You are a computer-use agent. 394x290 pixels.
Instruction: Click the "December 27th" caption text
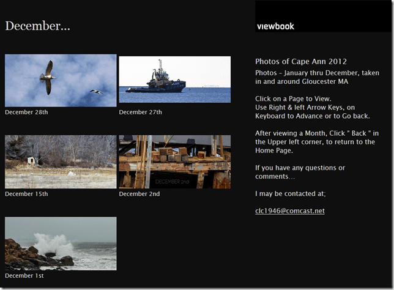point(140,113)
